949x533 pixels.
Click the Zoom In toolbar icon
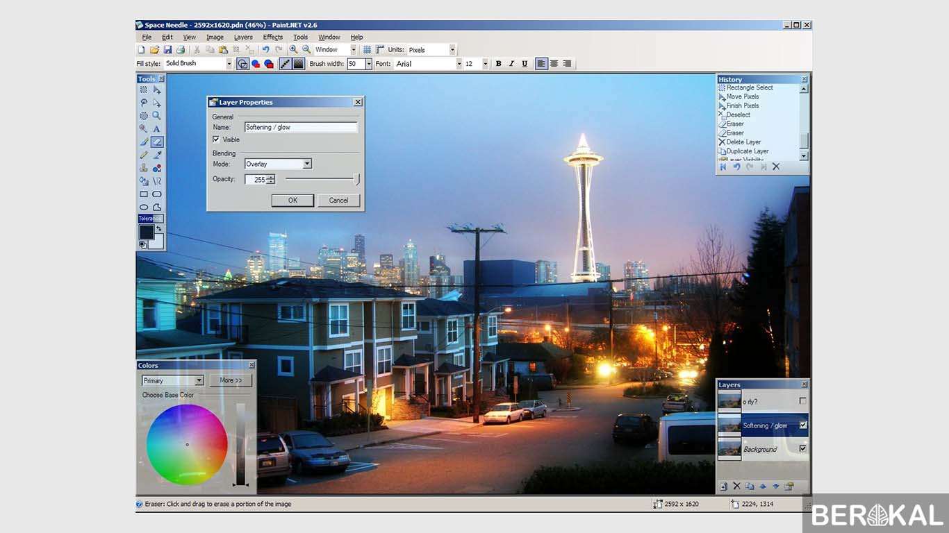[293, 50]
